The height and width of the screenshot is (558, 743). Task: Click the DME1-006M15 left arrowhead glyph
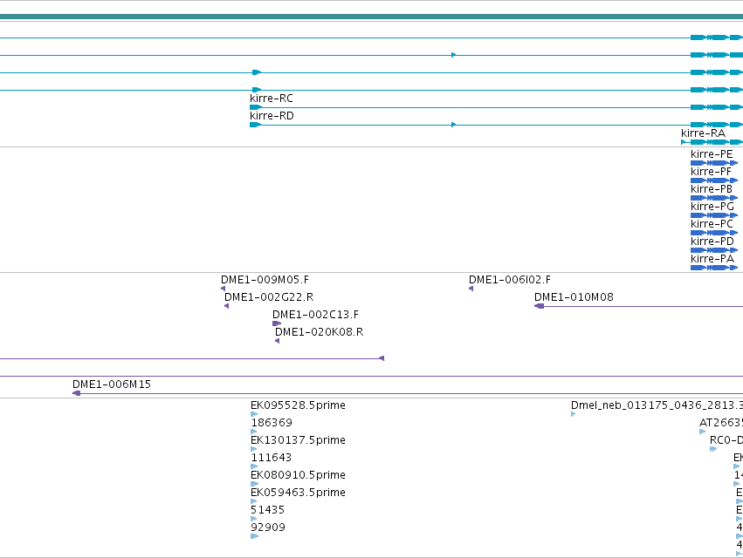tap(76, 393)
